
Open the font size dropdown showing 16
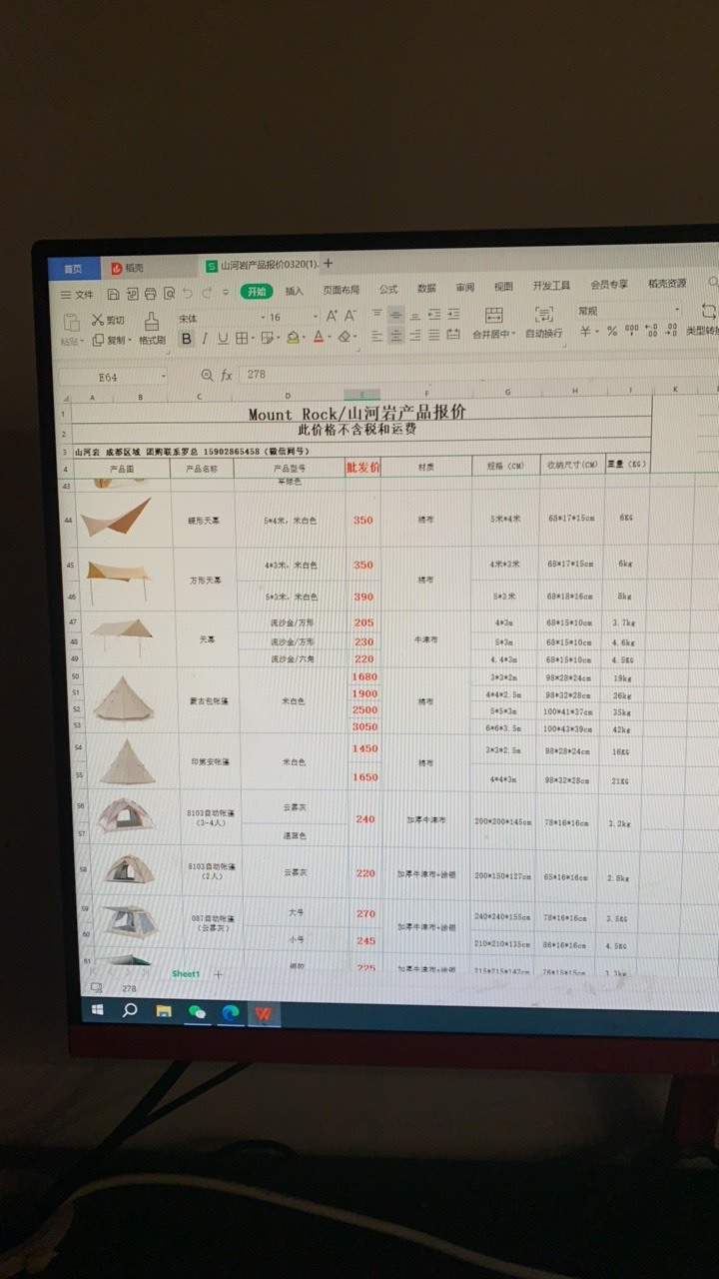316,318
